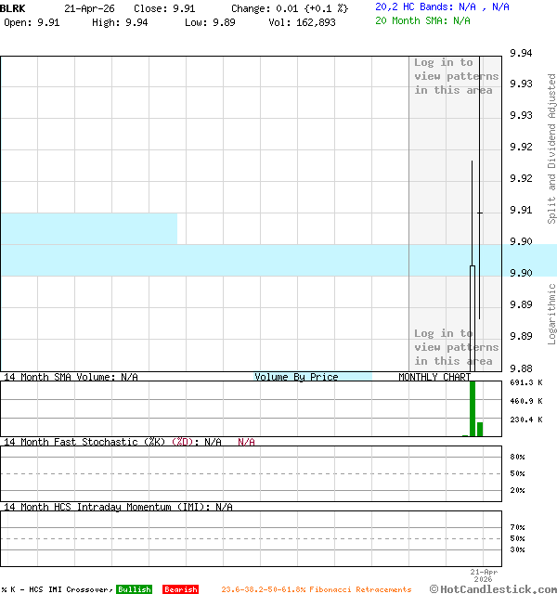The width and height of the screenshot is (557, 594).
Task: Click the HCS Intraday Momentum heading
Action: pos(118,507)
